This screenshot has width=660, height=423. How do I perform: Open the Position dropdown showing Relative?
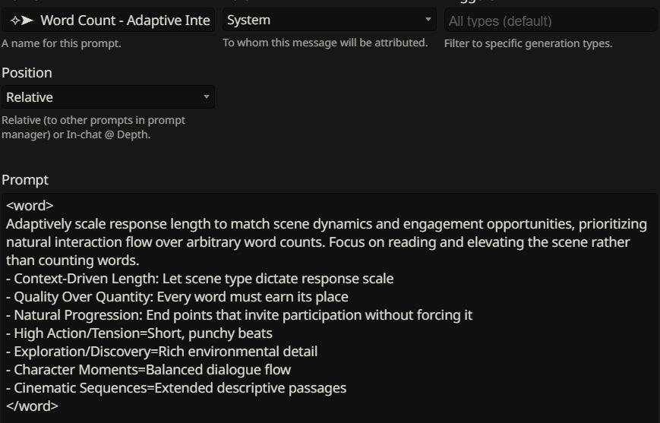pyautogui.click(x=106, y=97)
